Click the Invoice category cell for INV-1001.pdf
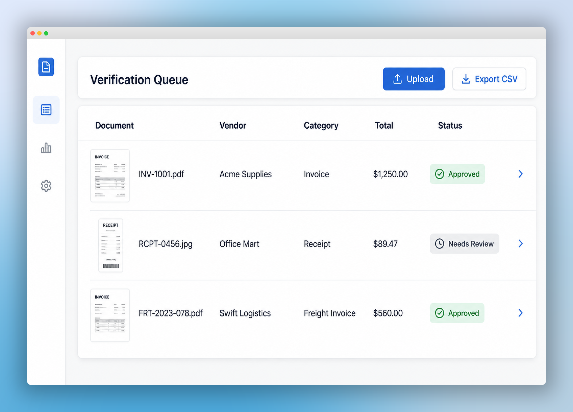Image resolution: width=573 pixels, height=412 pixels. pos(316,174)
